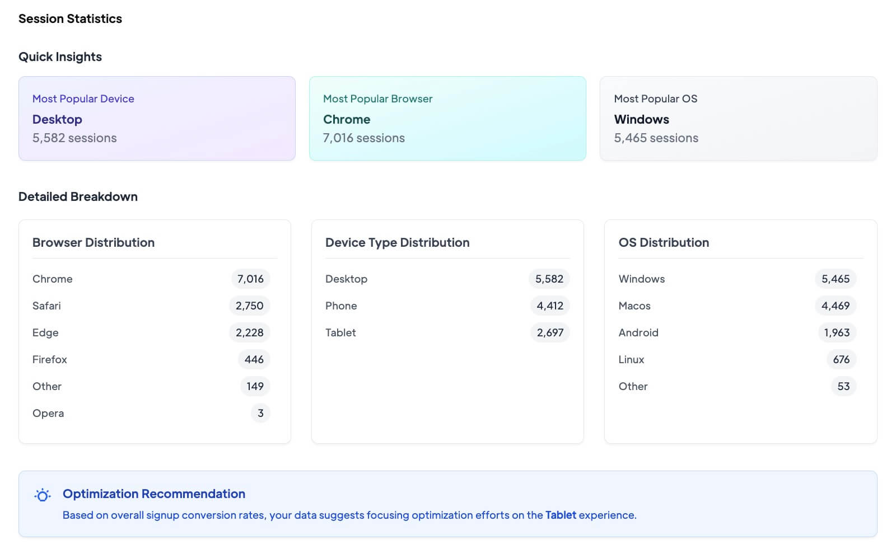Open the Most Popular Browser card
Image resolution: width=896 pixels, height=554 pixels.
(447, 119)
